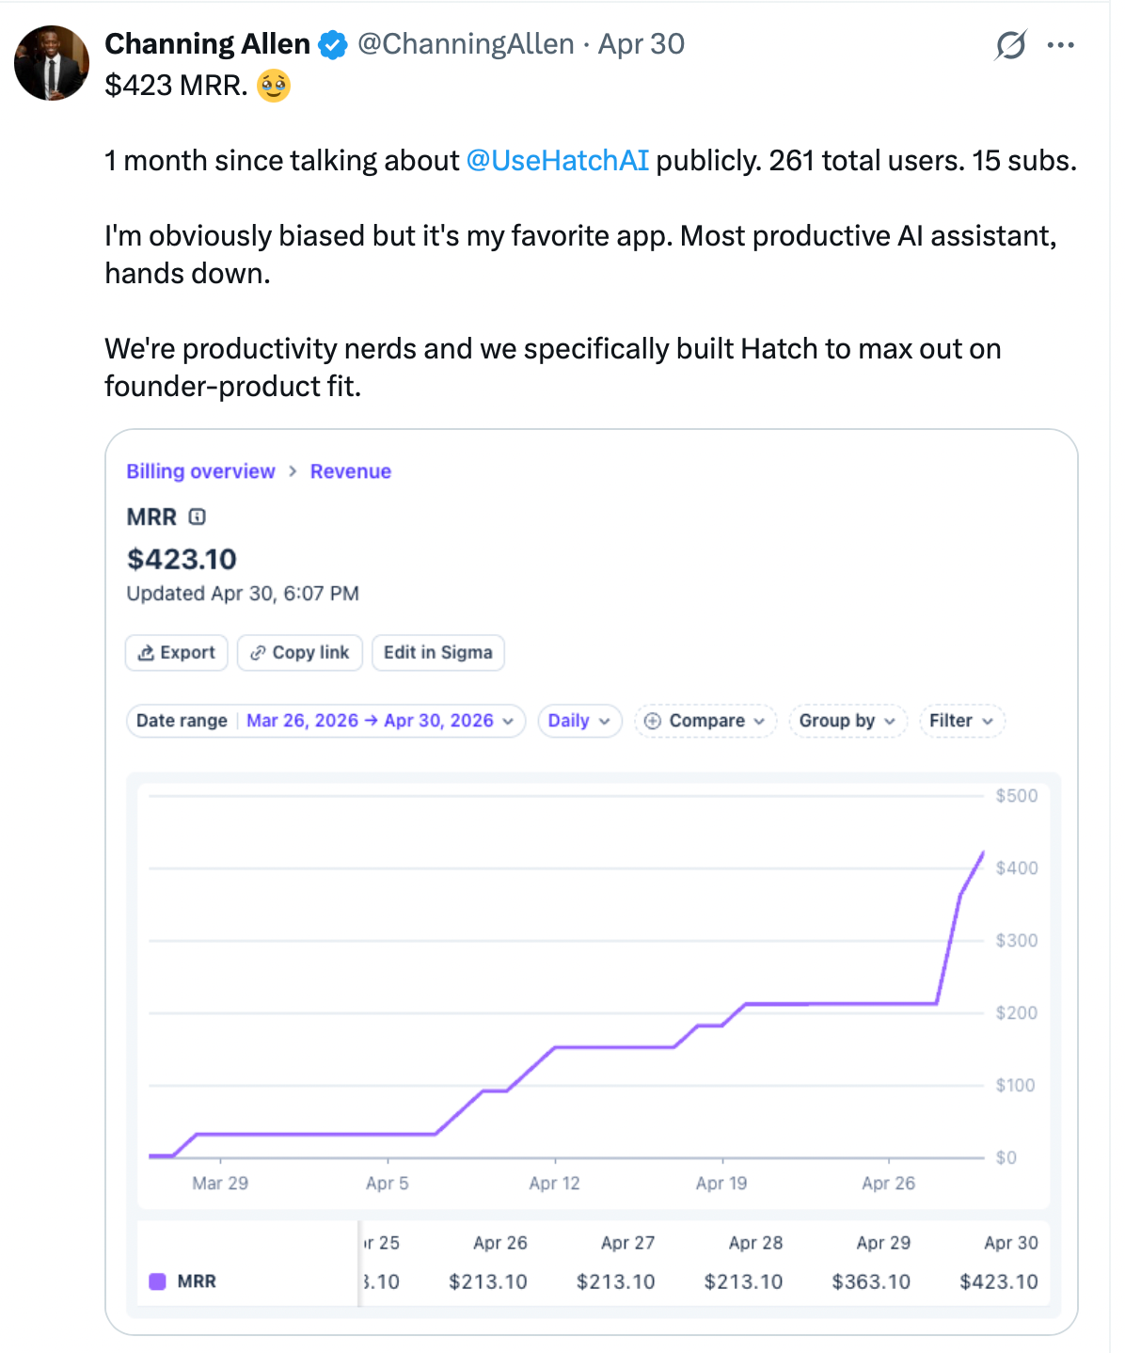The height and width of the screenshot is (1353, 1125).
Task: Click the $213.10 value under Apr 28
Action: (x=743, y=1281)
